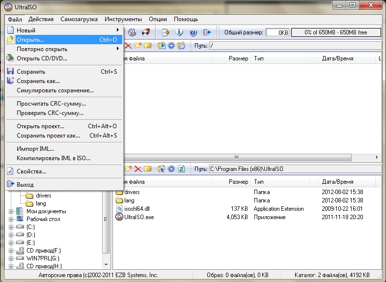Screen dimensions: 386x282
Task: Select Открыть проект... entry
Action: [x=64, y=126]
